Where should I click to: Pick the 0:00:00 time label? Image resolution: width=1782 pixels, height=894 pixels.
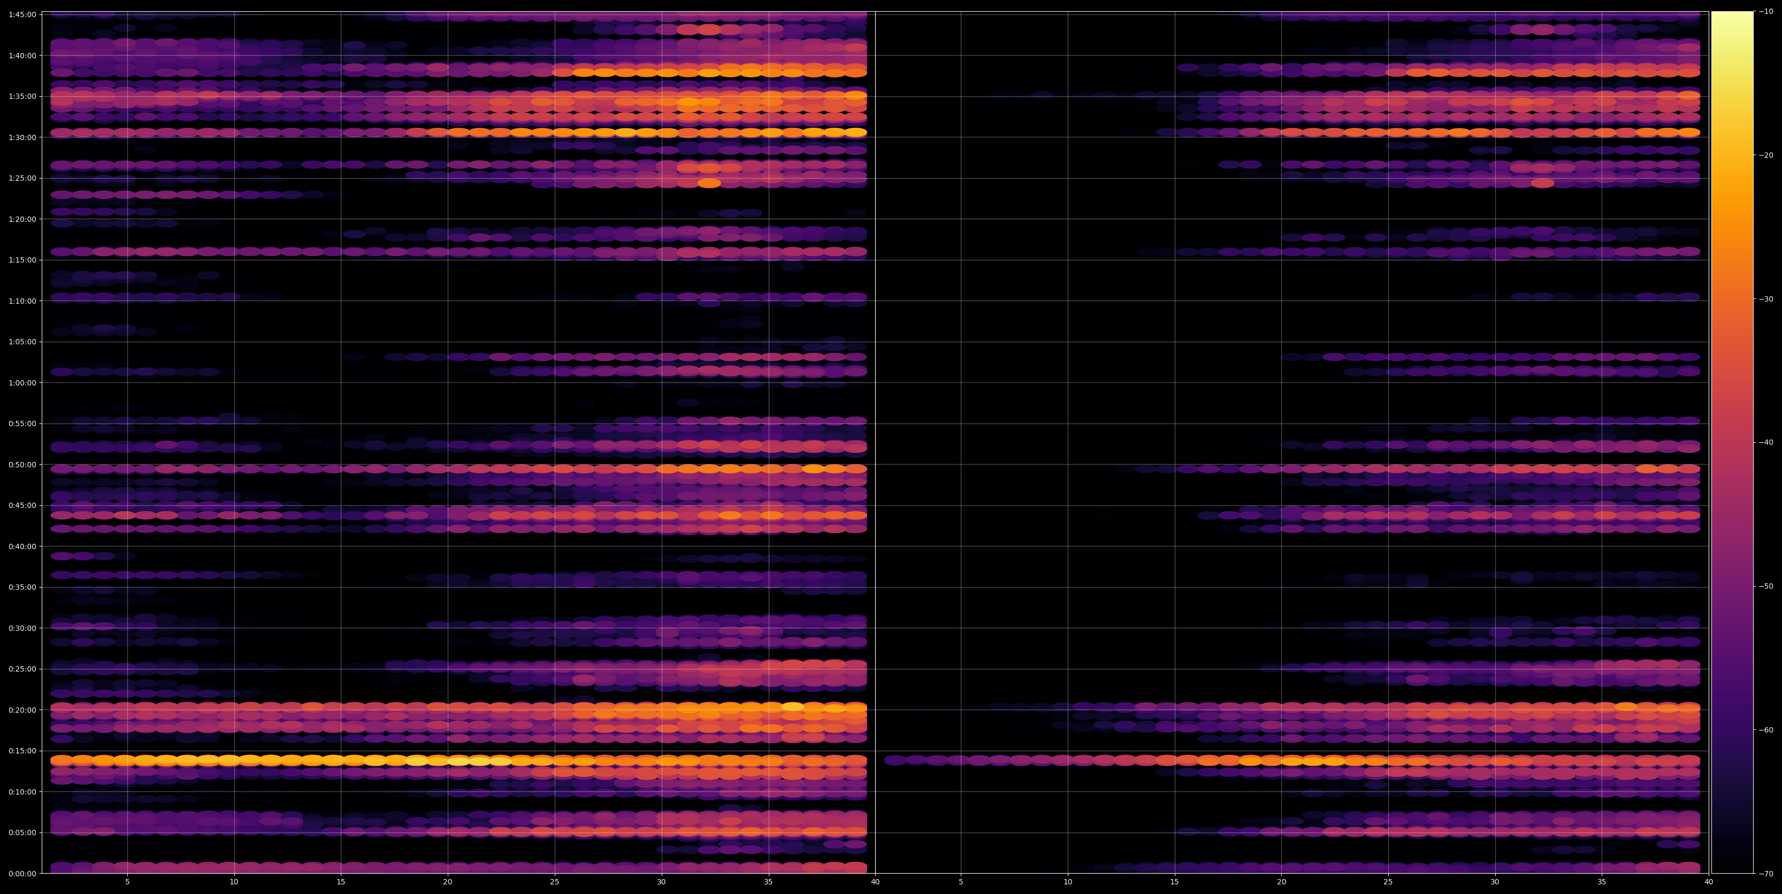click(x=22, y=873)
